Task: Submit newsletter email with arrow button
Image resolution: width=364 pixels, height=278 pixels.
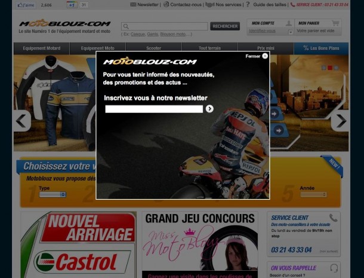Action: coord(209,109)
